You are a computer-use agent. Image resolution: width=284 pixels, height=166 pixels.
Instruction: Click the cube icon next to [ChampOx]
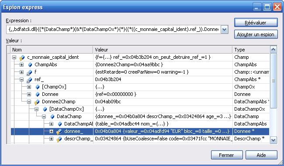tap(38, 87)
